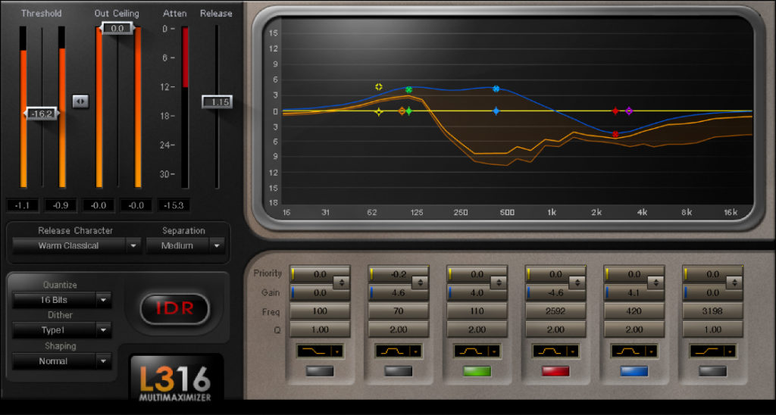
Task: Expand the Separation dropdown set to Medium
Action: click(186, 245)
